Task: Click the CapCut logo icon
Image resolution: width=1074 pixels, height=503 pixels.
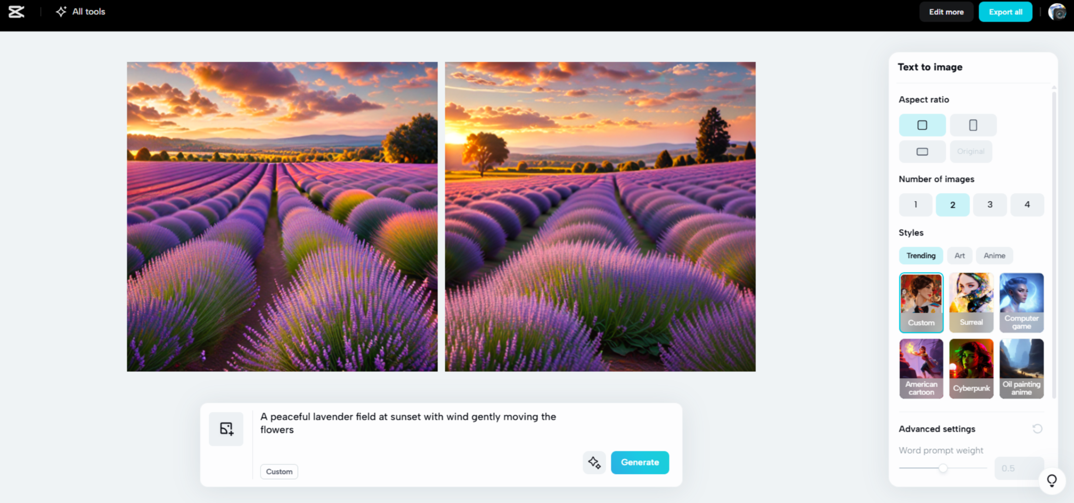Action: pos(17,12)
